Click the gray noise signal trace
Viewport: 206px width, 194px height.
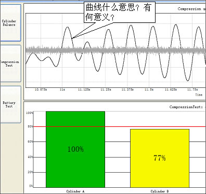tap(116, 50)
